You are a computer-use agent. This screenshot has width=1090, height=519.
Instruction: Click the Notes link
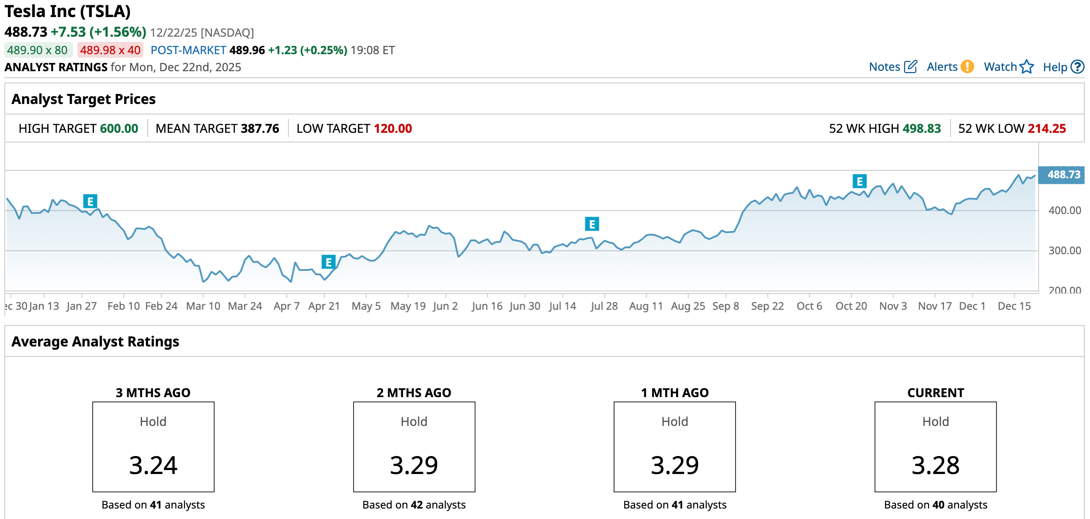[x=884, y=67]
